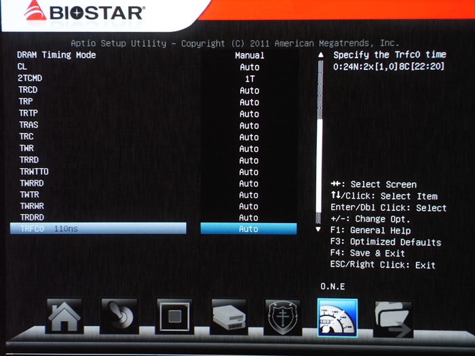475x356 pixels.
Task: Click Enter/Dbl Click: Select hint
Action: pos(389,207)
